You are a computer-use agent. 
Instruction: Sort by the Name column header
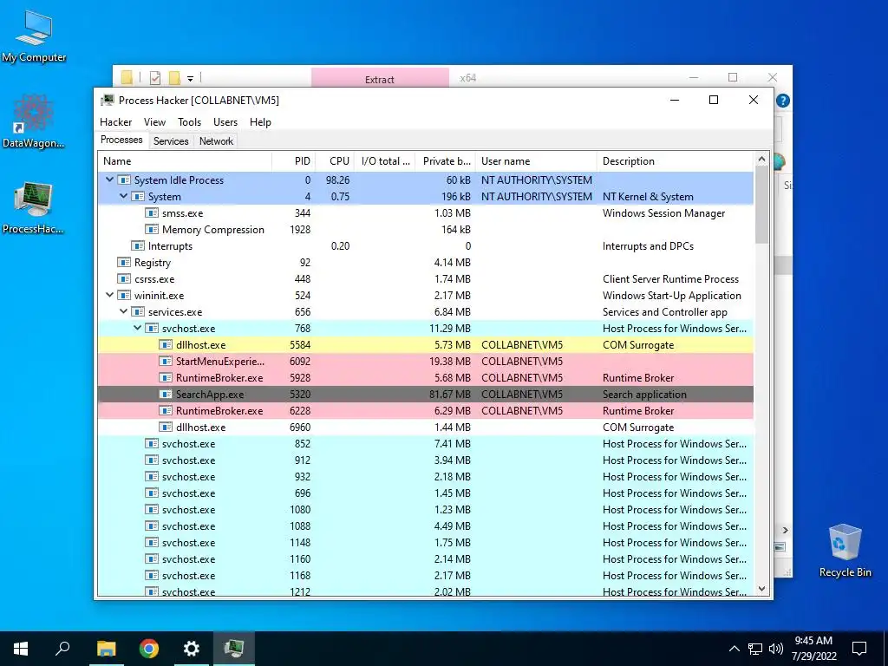tap(185, 160)
